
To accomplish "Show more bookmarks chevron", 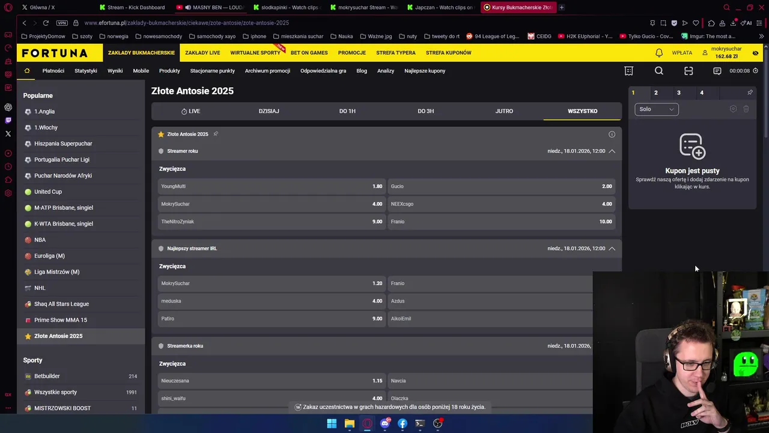I will pyautogui.click(x=761, y=36).
